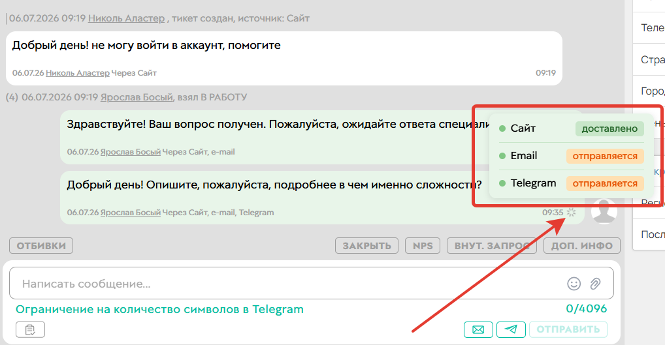
Task: Open the user avatar beside the last message
Action: click(x=604, y=211)
